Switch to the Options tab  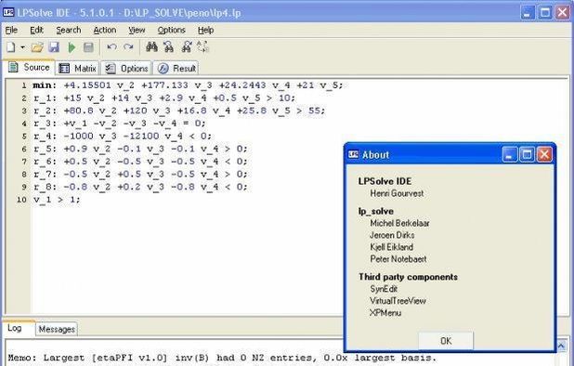(126, 69)
